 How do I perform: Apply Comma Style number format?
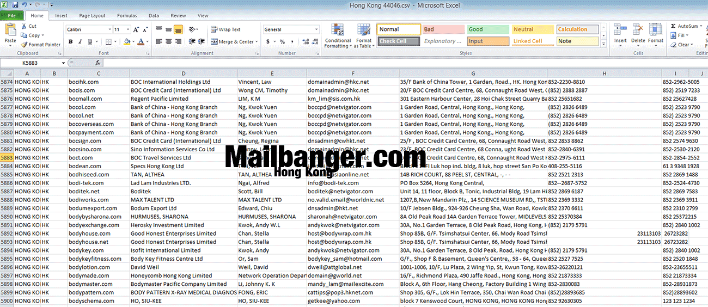tap(291, 41)
